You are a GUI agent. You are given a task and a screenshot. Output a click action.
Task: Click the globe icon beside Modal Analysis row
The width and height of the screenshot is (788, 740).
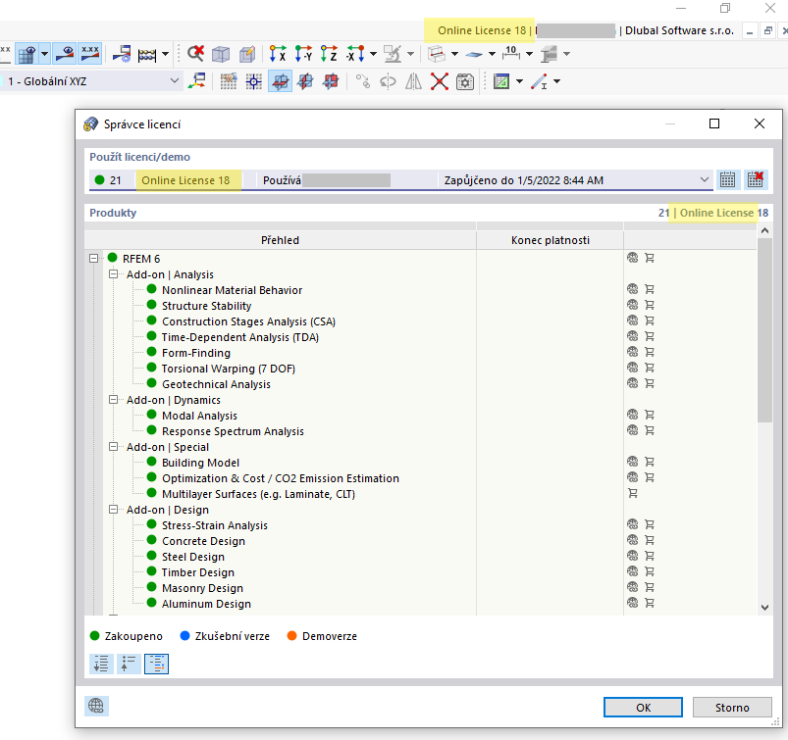pos(633,415)
